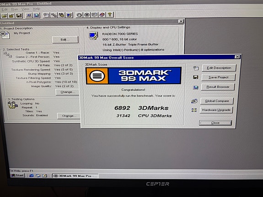The height and width of the screenshot is (197, 263).
Task: Click the My Project description text
Action: coord(22,33)
